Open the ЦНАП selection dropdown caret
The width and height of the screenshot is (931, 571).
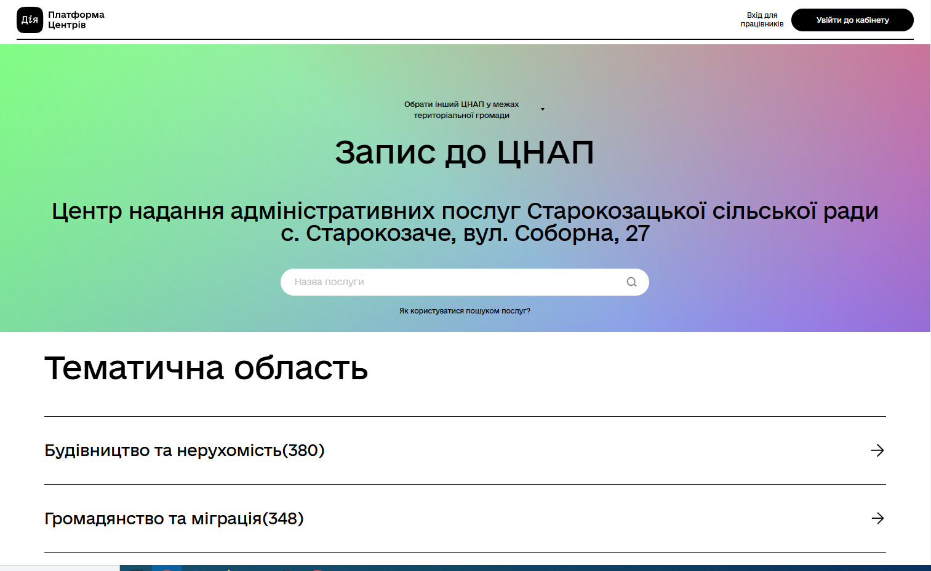[542, 109]
